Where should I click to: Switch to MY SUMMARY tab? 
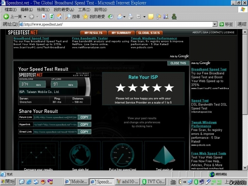click(x=121, y=33)
